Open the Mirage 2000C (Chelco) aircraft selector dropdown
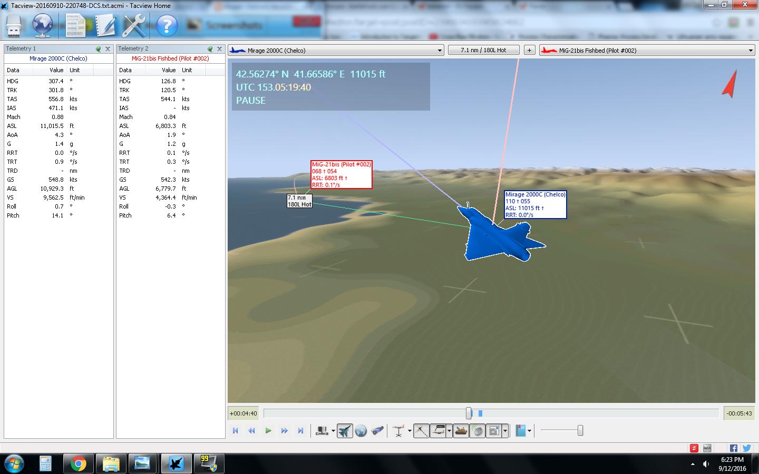 (x=336, y=50)
